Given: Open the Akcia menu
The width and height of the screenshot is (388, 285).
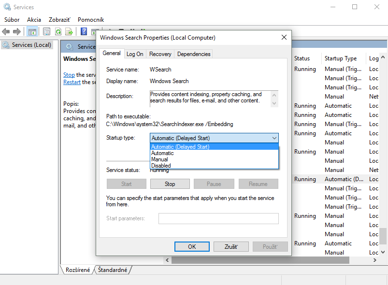Looking at the screenshot, I should click(x=34, y=19).
